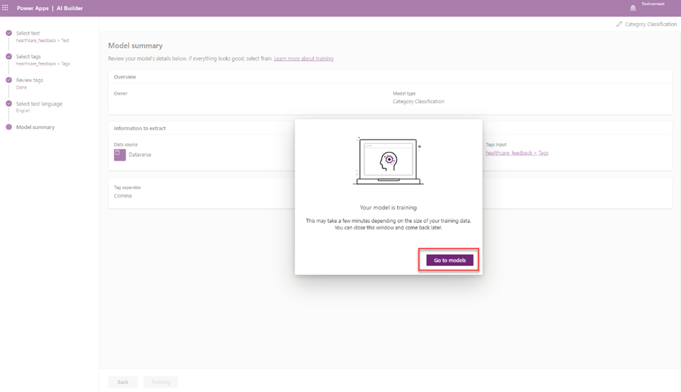The height and width of the screenshot is (392, 681).
Task: Select the Select text language step
Action: 39,103
